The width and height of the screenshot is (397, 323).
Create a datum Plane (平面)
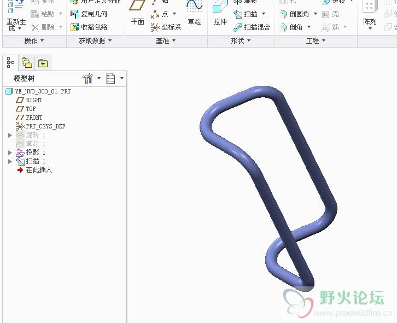(x=137, y=13)
